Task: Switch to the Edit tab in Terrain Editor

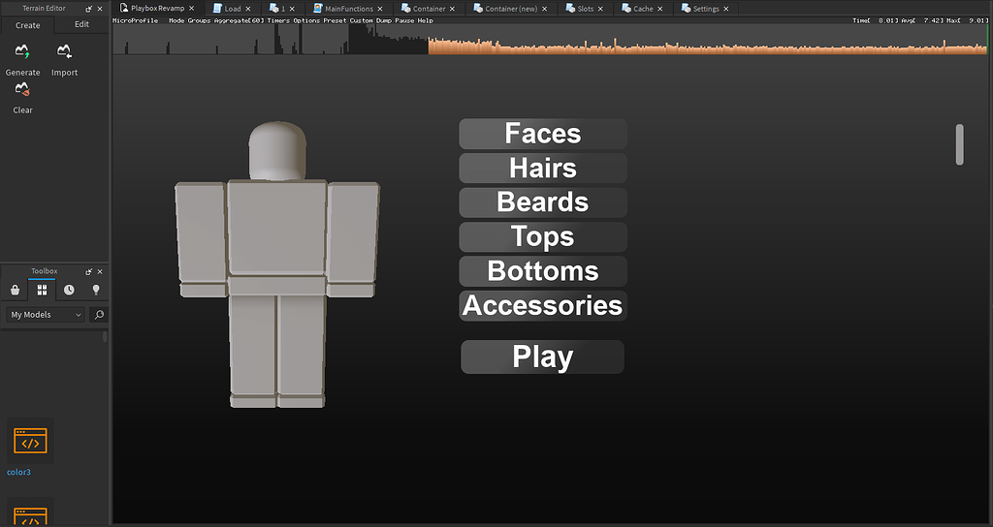Action: (x=81, y=25)
